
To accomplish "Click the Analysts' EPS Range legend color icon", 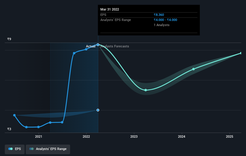I will [31, 149].
